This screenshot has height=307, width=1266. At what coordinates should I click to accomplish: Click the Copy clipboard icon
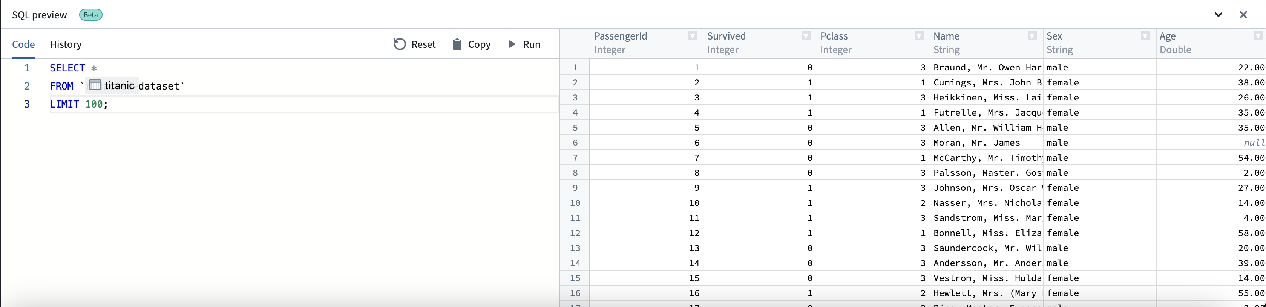(x=457, y=44)
